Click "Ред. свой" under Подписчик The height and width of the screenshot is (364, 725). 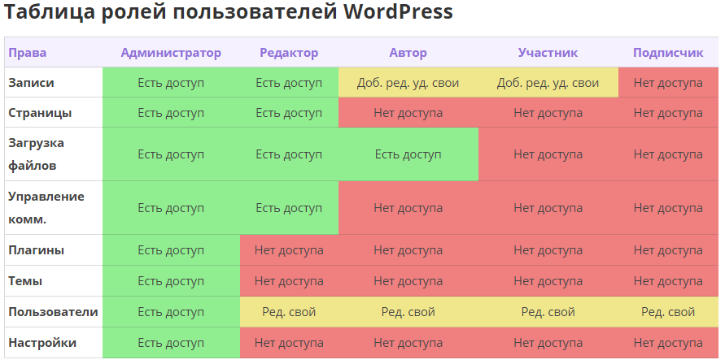pyautogui.click(x=668, y=312)
